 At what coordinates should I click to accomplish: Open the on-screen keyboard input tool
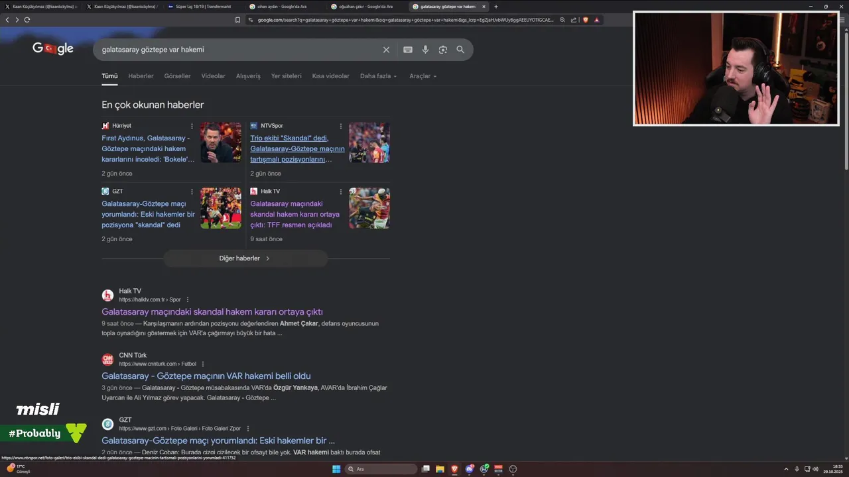click(x=408, y=50)
